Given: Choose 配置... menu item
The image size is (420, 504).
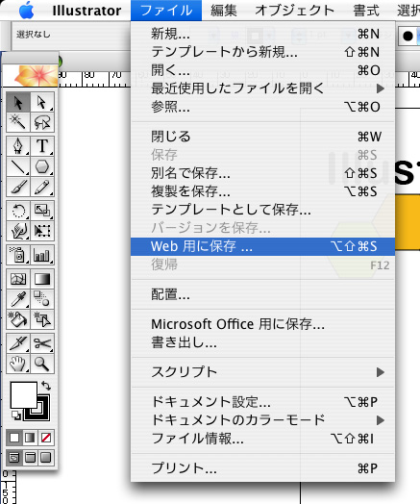Looking at the screenshot, I should [262, 294].
